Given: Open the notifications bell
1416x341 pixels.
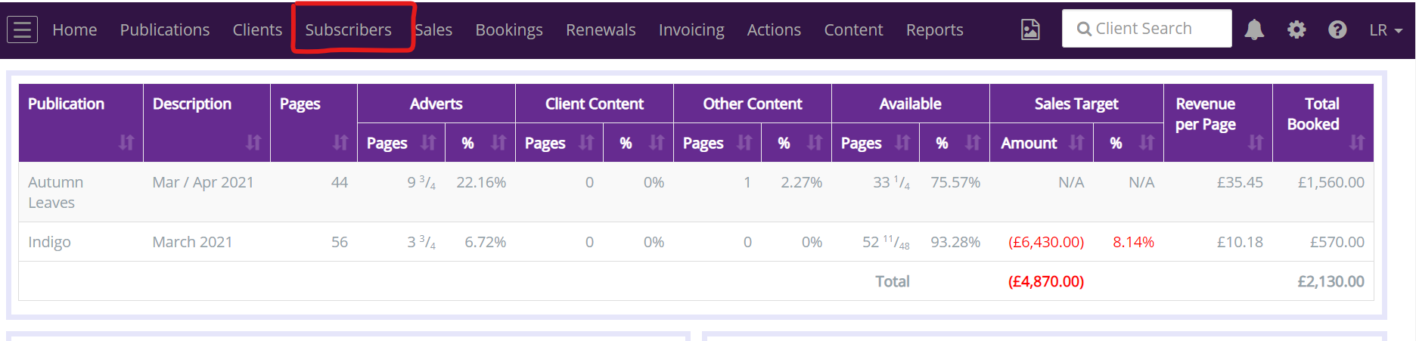Looking at the screenshot, I should point(1254,29).
